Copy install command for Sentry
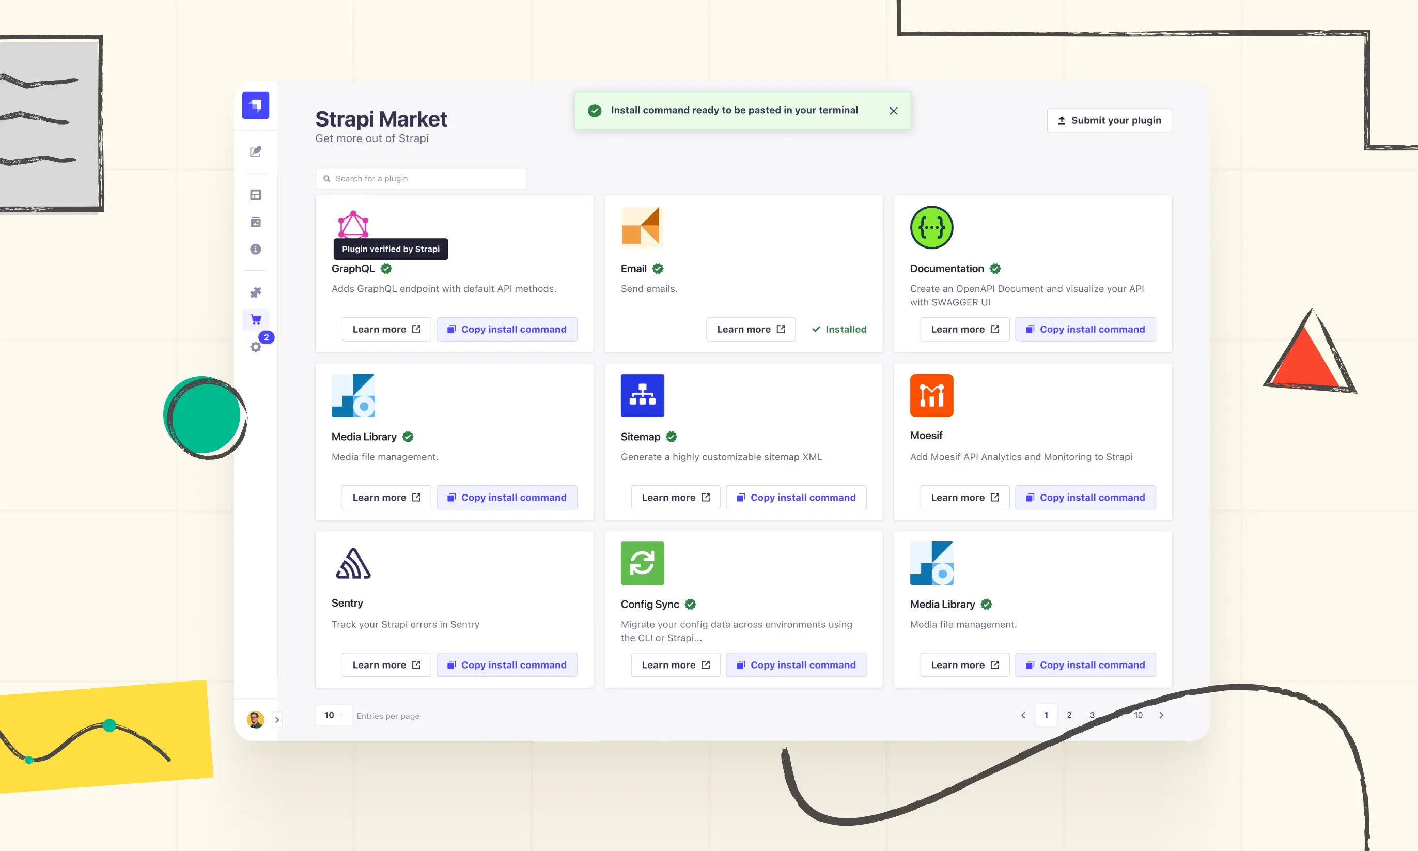The height and width of the screenshot is (851, 1418). [507, 664]
